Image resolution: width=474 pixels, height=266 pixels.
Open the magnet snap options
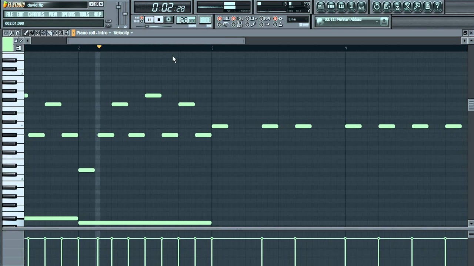[17, 33]
